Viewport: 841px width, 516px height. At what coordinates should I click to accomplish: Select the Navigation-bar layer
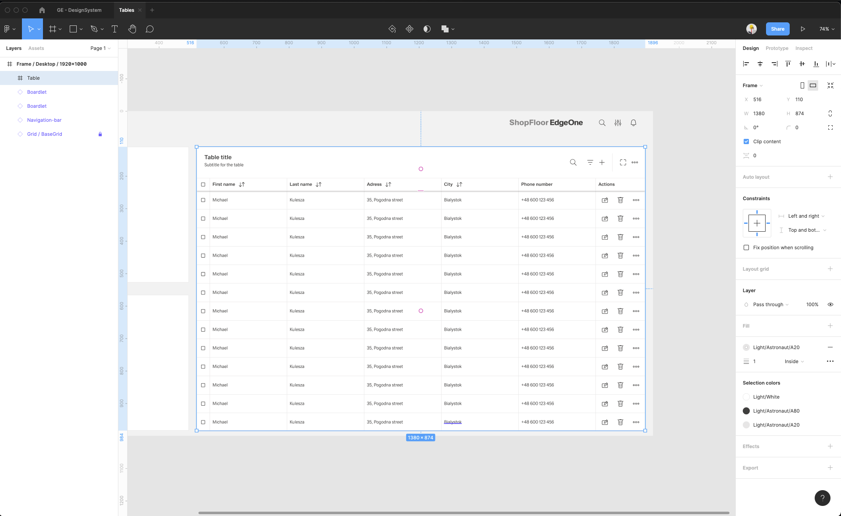[44, 120]
